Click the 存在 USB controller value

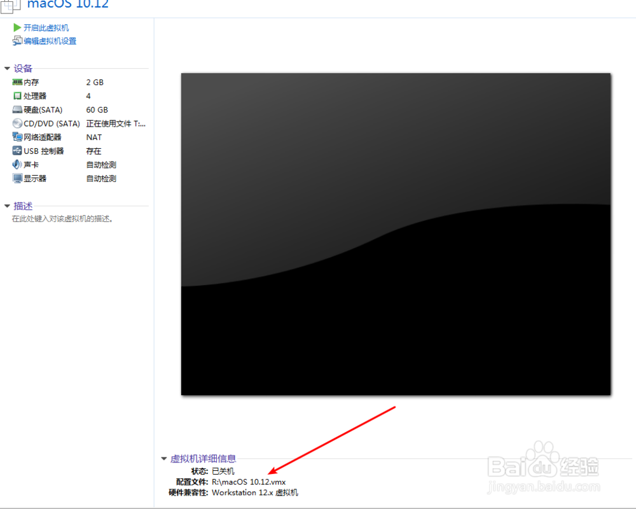click(93, 151)
